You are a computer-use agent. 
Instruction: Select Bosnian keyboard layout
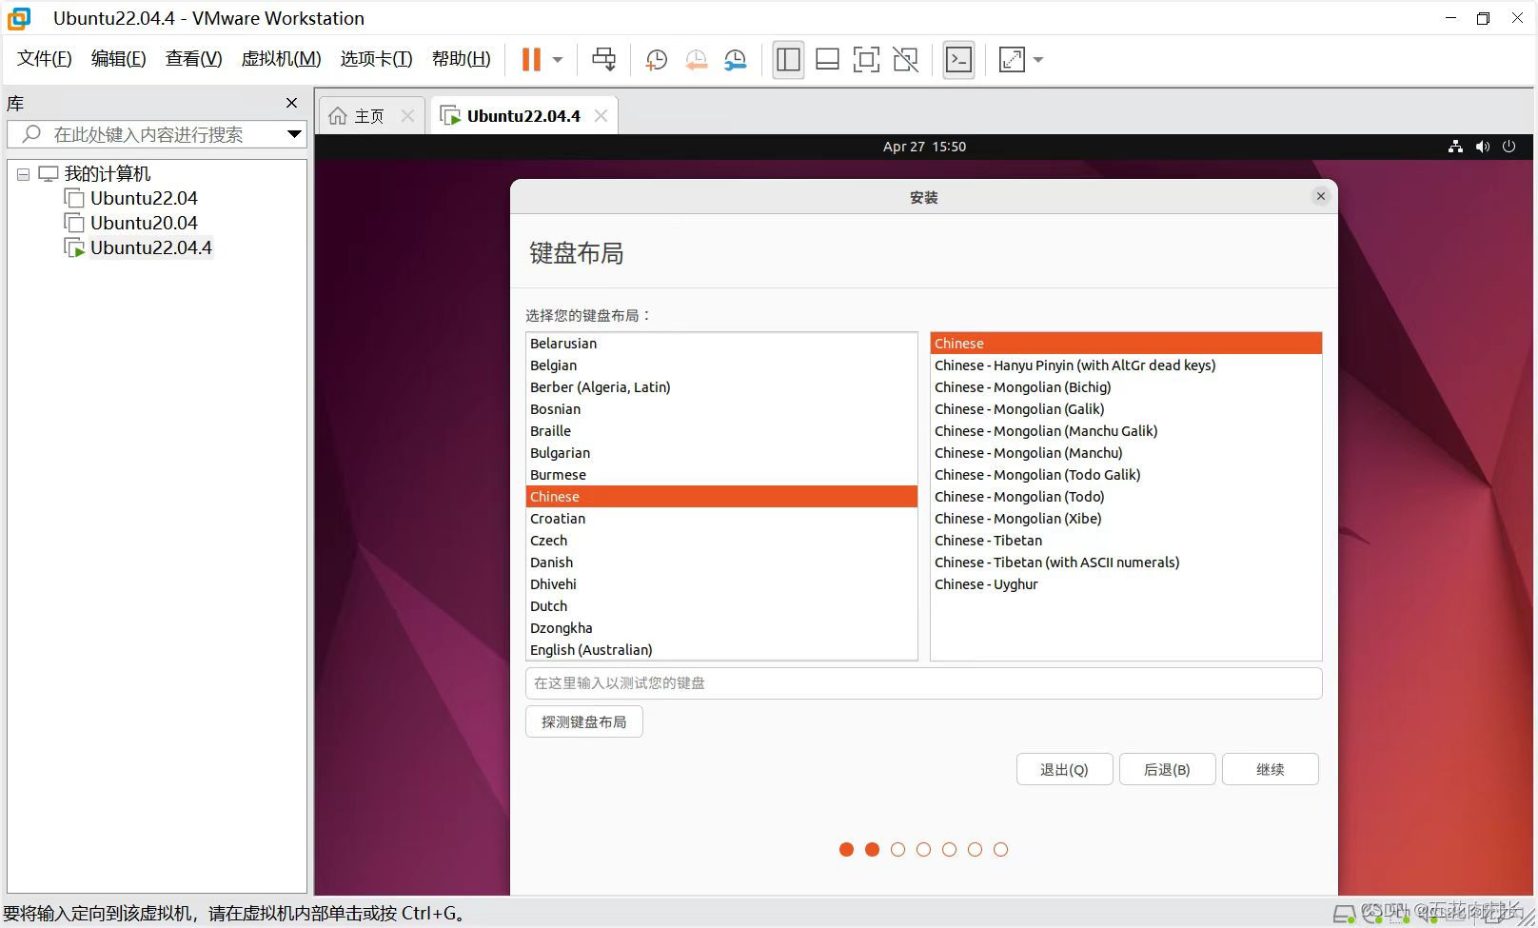tap(720, 409)
